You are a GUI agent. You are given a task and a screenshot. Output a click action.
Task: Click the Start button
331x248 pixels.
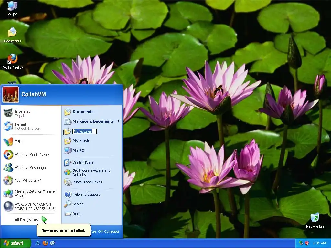click(15, 243)
